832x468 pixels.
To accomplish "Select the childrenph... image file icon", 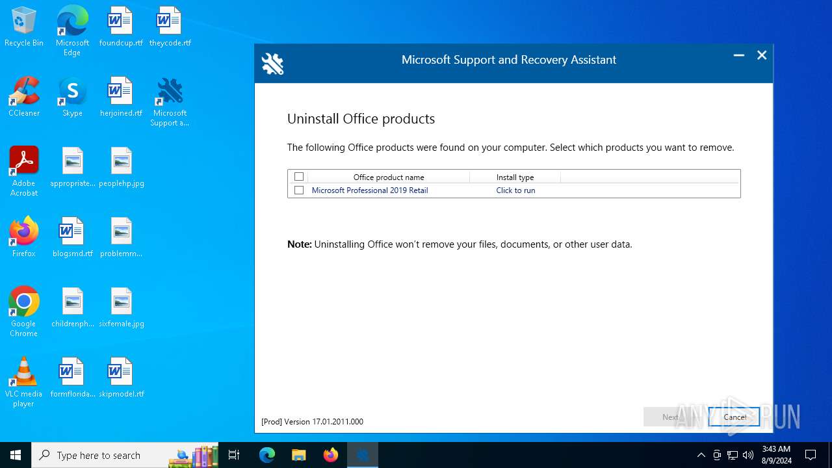I will click(72, 307).
